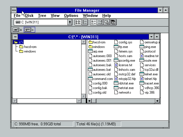This screenshot has height=137, width=183.
Task: Select hard drive c icon
Action: [29, 30]
